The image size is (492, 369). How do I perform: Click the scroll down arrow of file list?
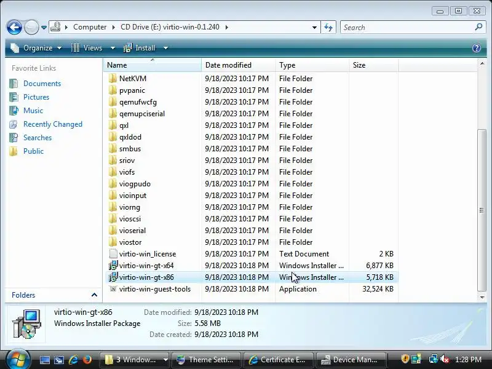482,297
